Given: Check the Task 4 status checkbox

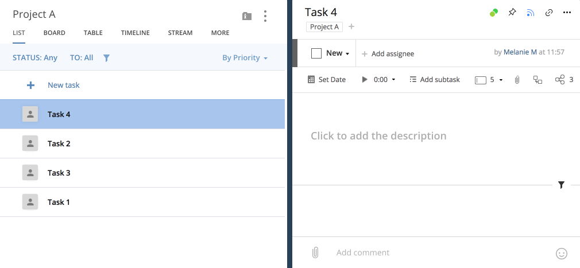Looking at the screenshot, I should pos(316,53).
